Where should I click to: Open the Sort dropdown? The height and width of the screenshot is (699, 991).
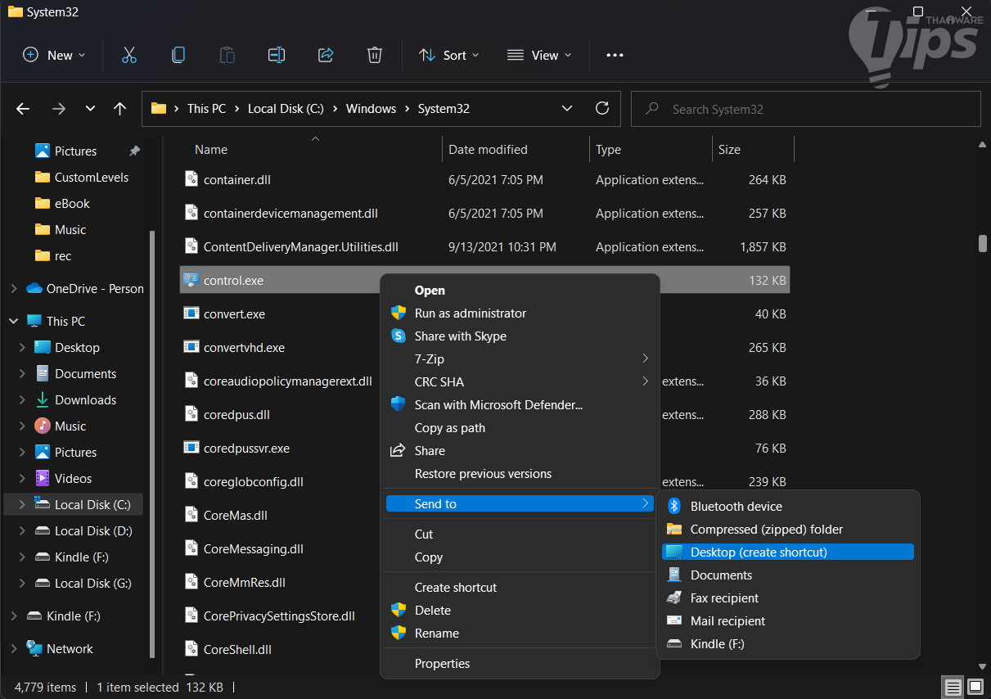[x=448, y=55]
